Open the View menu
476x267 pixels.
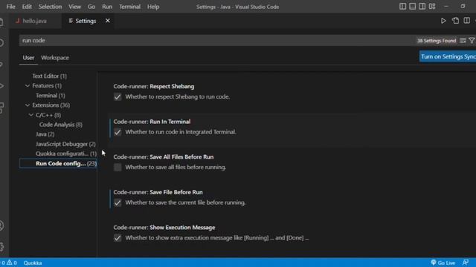pos(74,7)
